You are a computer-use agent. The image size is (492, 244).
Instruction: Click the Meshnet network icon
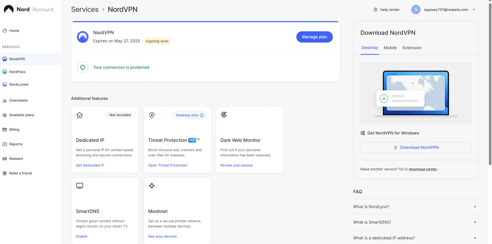point(152,186)
